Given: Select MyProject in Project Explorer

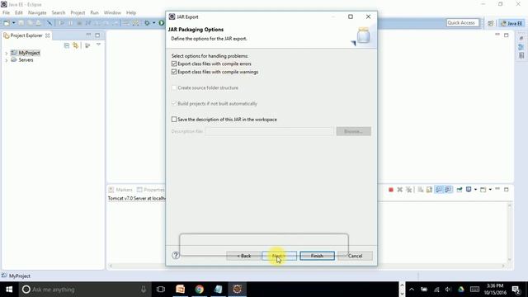Looking at the screenshot, I should point(29,53).
